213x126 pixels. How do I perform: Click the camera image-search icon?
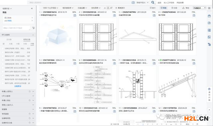[x=133, y=3]
